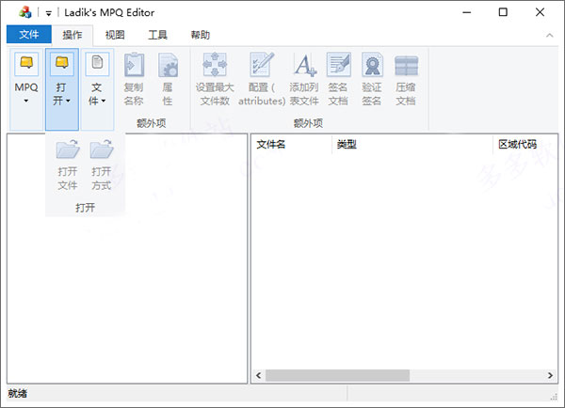The image size is (565, 408).
Task: Click the 配置 (attributes) icon
Action: click(262, 65)
